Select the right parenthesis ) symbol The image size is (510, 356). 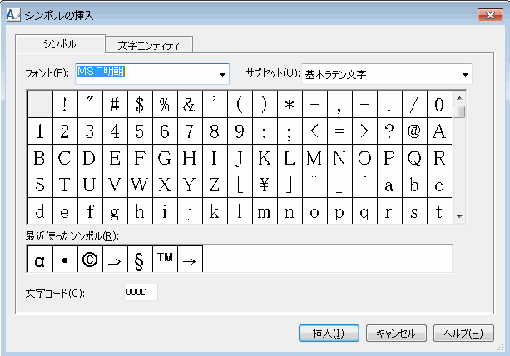pyautogui.click(x=265, y=104)
